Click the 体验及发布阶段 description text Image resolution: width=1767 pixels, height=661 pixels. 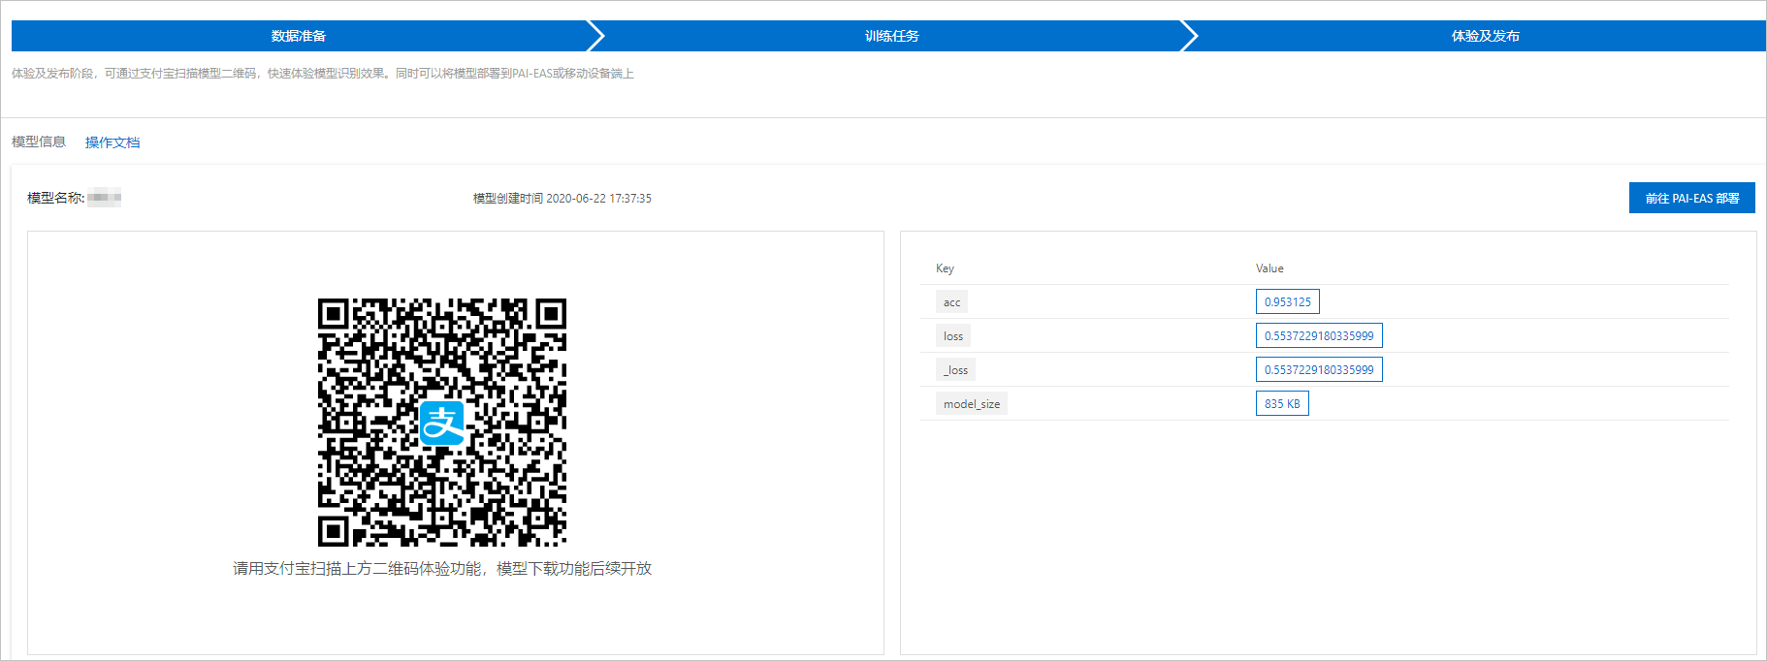[x=323, y=73]
